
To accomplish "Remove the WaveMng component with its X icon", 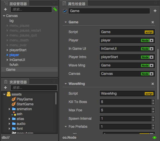I will tap(153, 84).
